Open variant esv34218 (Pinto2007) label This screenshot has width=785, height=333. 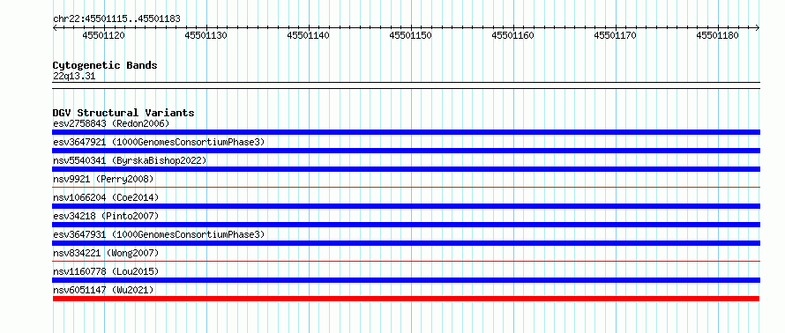[x=106, y=216]
